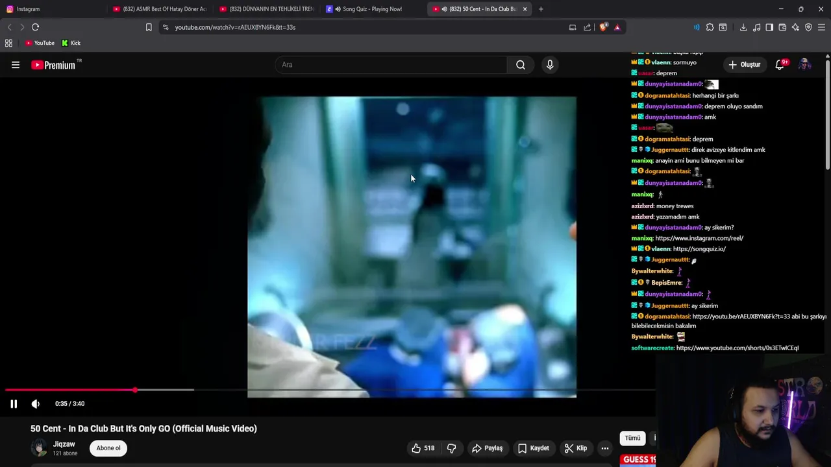The width and height of the screenshot is (831, 467).
Task: Toggle browser sidebar panel icon
Action: (x=769, y=27)
